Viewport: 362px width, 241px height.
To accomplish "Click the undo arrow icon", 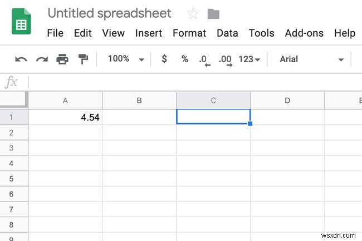I will pyautogui.click(x=21, y=59).
